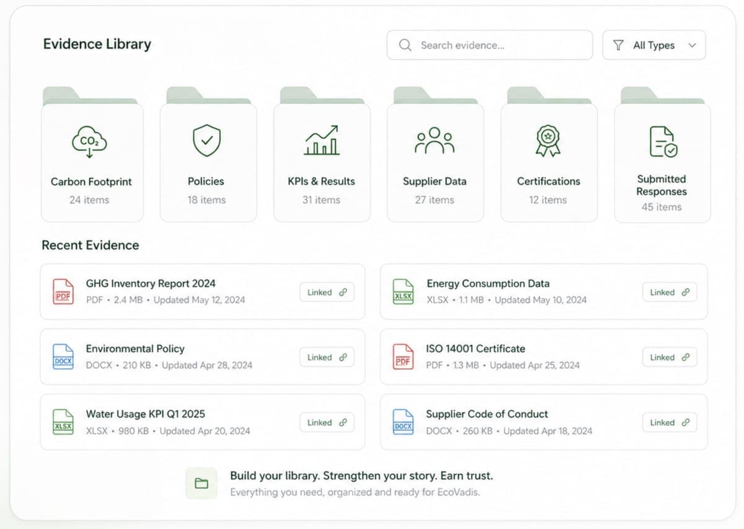The image size is (744, 529).
Task: Open the Supplier Data people icon
Action: (x=434, y=140)
